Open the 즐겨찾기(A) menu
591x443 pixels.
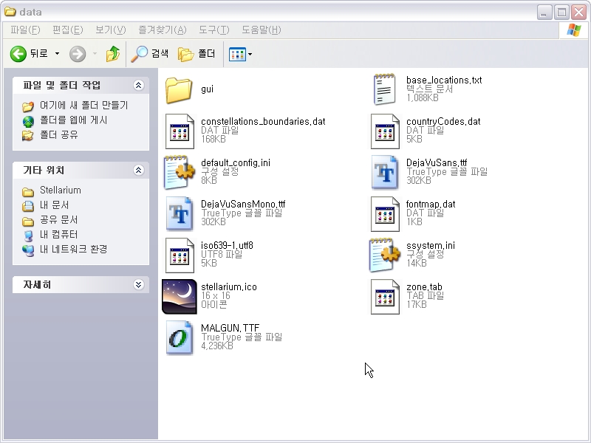[163, 30]
